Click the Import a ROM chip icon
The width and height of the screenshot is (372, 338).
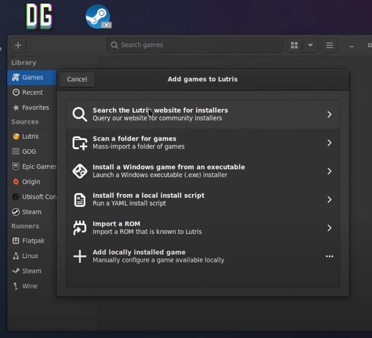click(x=80, y=228)
